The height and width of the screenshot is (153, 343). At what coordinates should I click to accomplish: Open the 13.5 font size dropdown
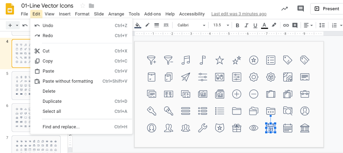[x=221, y=25]
